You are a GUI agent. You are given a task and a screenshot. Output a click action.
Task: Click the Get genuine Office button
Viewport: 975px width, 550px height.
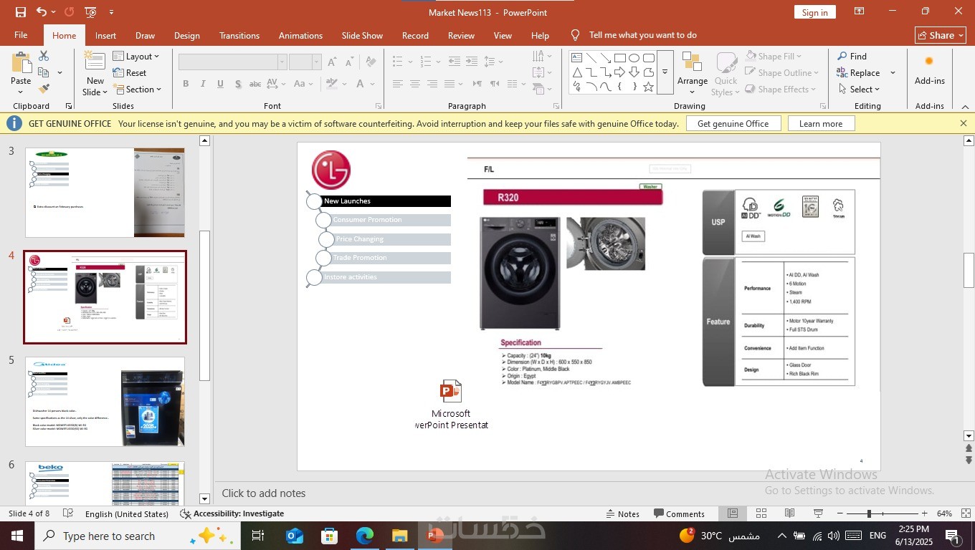point(733,123)
